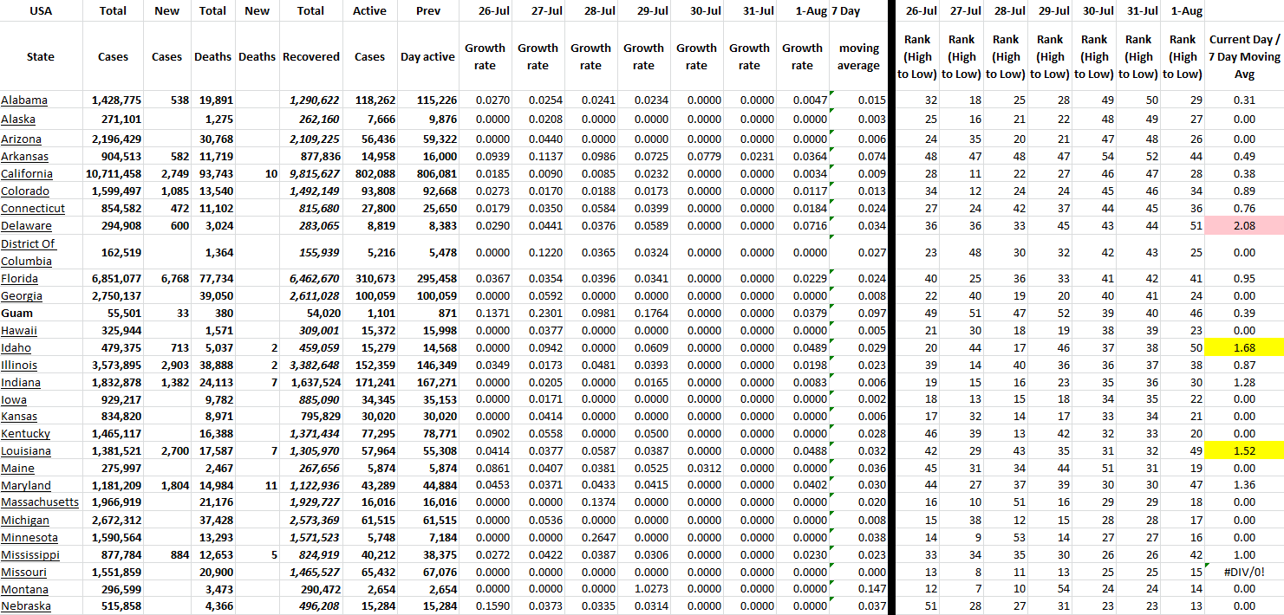The height and width of the screenshot is (615, 1284).
Task: Select the Nebraska state link
Action: click(25, 606)
